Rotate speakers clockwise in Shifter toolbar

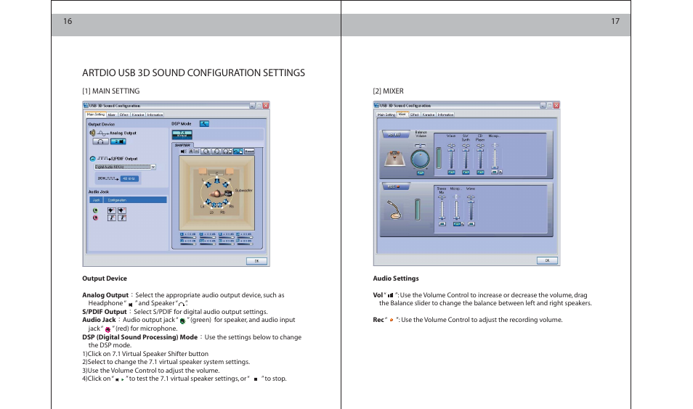[206, 152]
